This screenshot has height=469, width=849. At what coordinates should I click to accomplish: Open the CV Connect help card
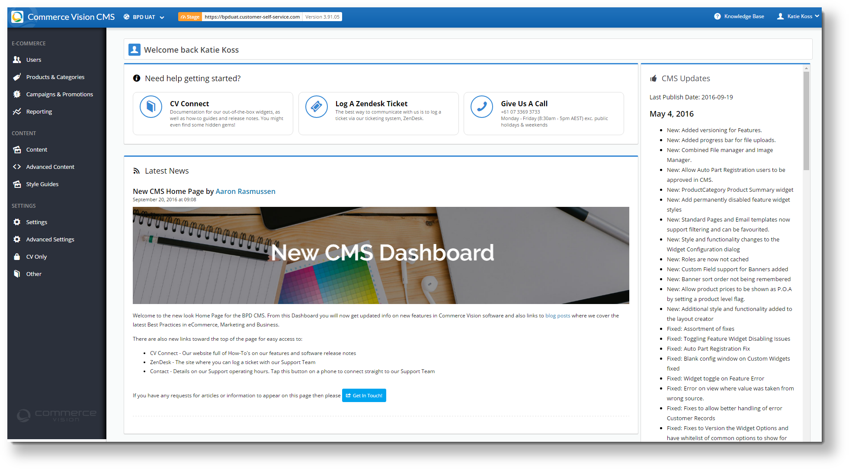(x=213, y=114)
